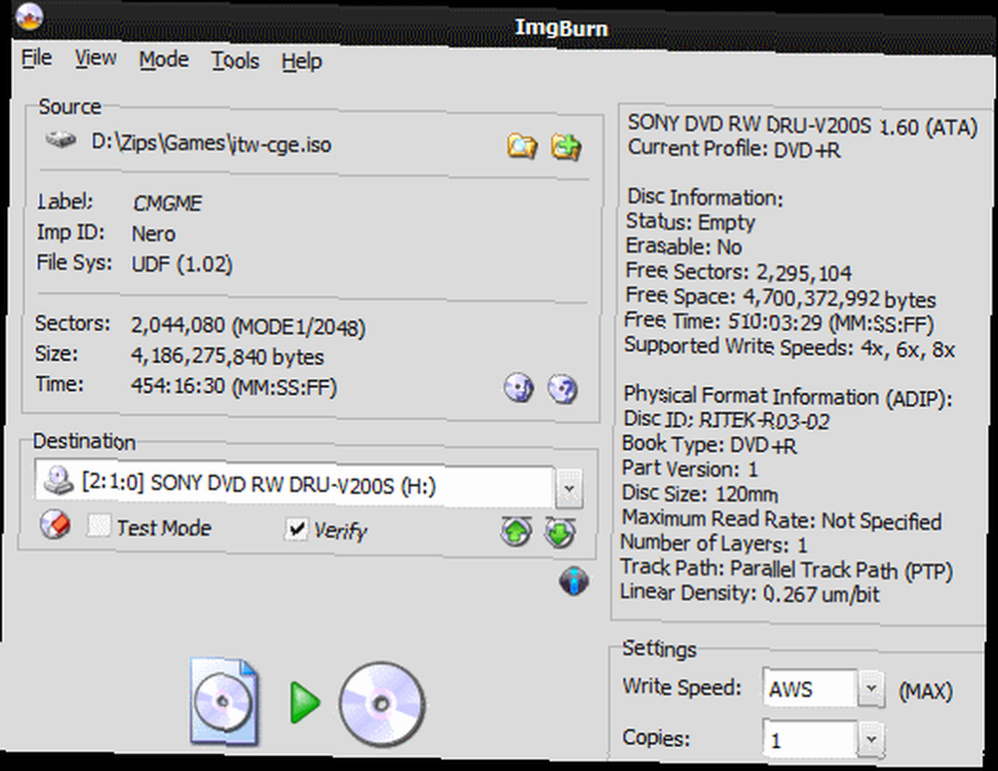Expand the Copies dropdown arrow
This screenshot has width=998, height=771.
(870, 739)
